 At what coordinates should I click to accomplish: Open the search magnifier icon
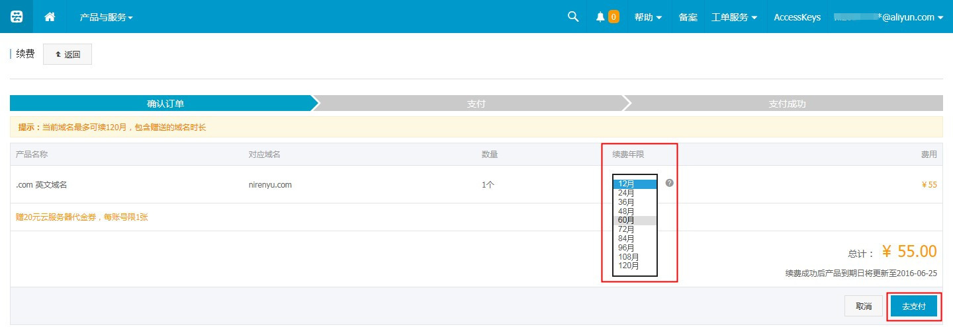click(x=573, y=17)
